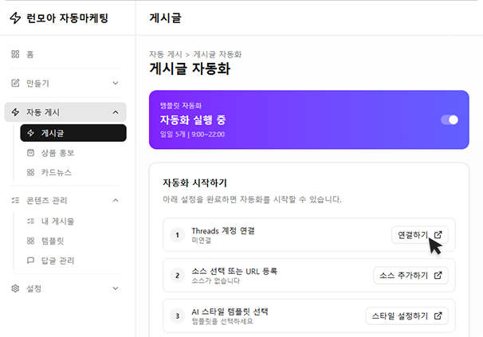Click the 스타일 설정하기 button
This screenshot has height=337, width=483.
point(407,315)
